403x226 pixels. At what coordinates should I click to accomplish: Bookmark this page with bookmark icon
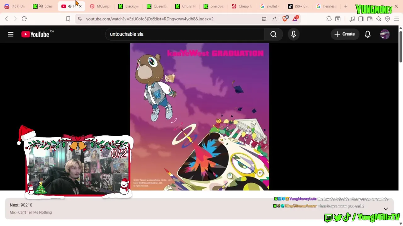click(x=68, y=19)
